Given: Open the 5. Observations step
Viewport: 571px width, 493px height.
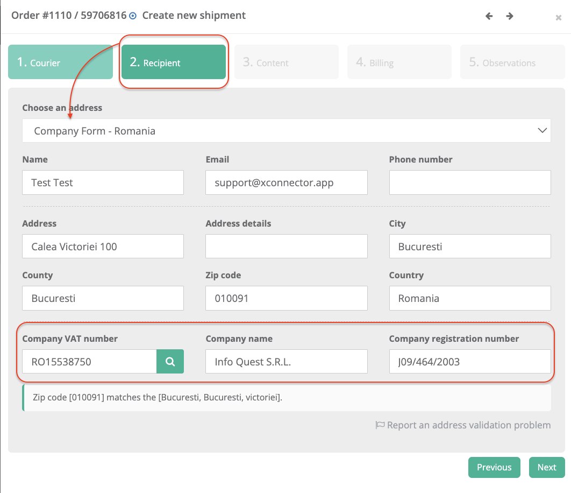Looking at the screenshot, I should [x=512, y=62].
